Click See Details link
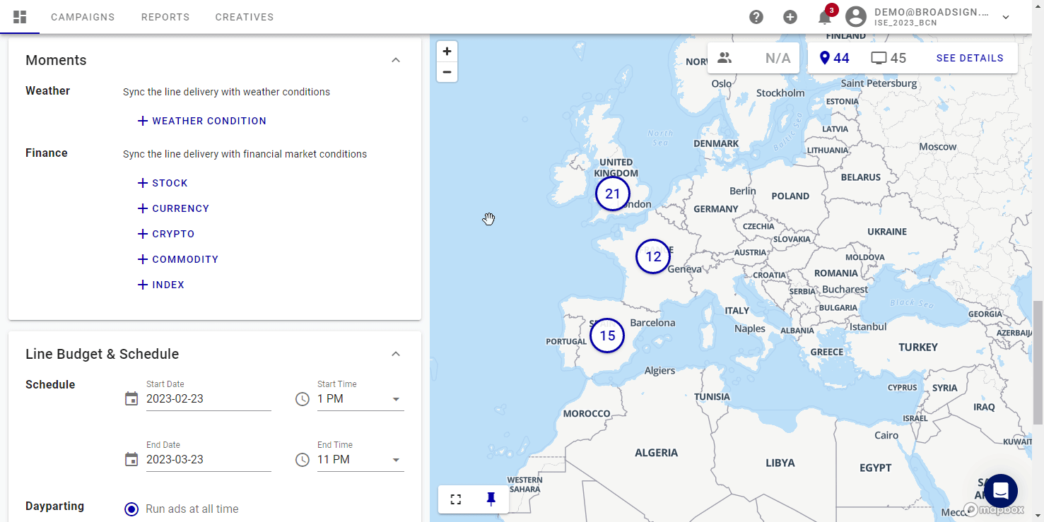Screen dimensions: 1044x522 (970, 58)
